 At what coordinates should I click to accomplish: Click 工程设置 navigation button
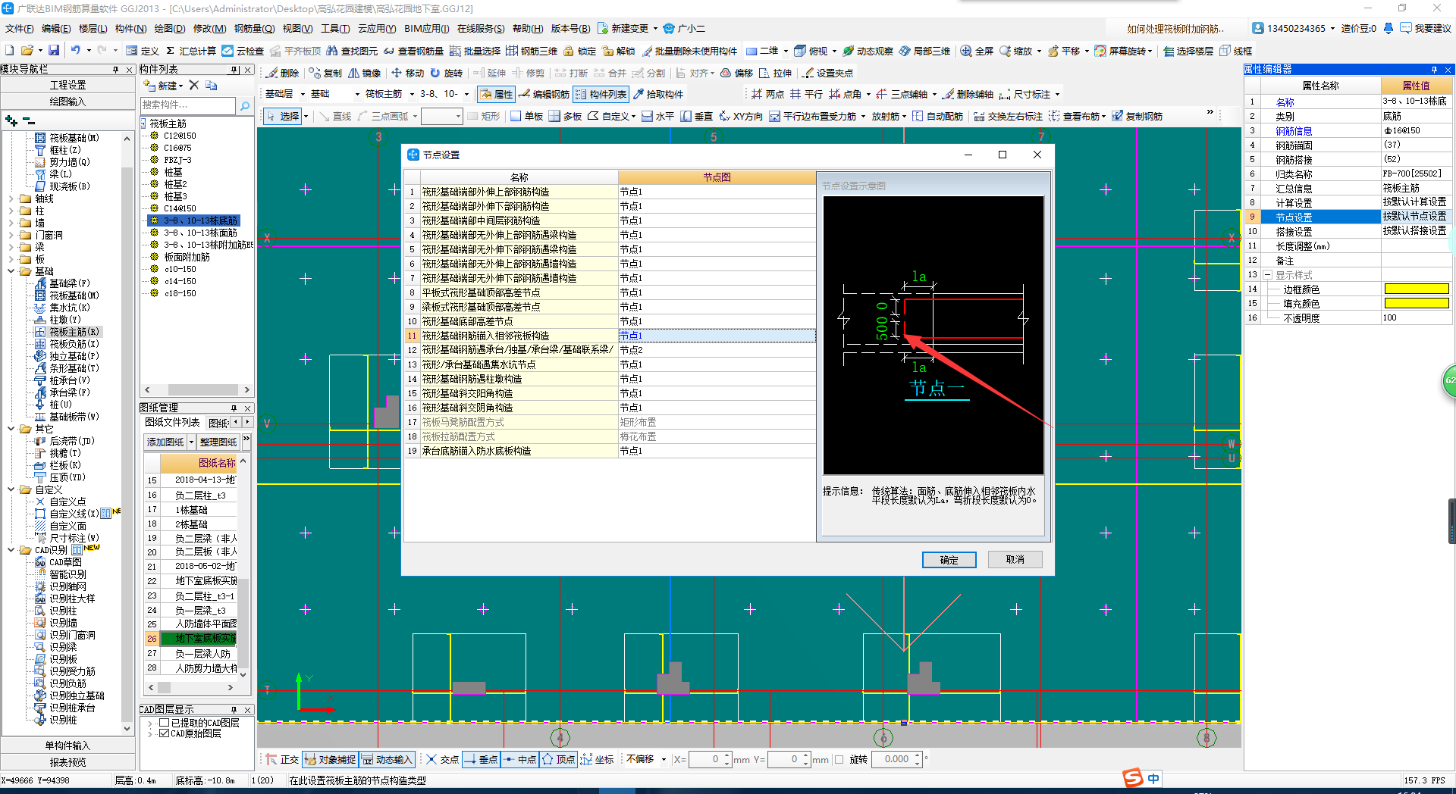pos(67,85)
